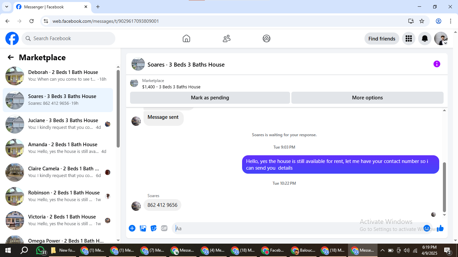Close the Messenger | Facebook tab
The image size is (458, 257).
tap(86, 7)
